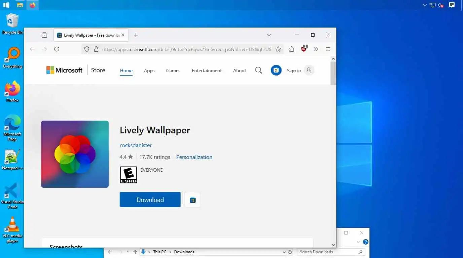The image size is (463, 258).
Task: Click the muted volume tray icon
Action: 441,5
